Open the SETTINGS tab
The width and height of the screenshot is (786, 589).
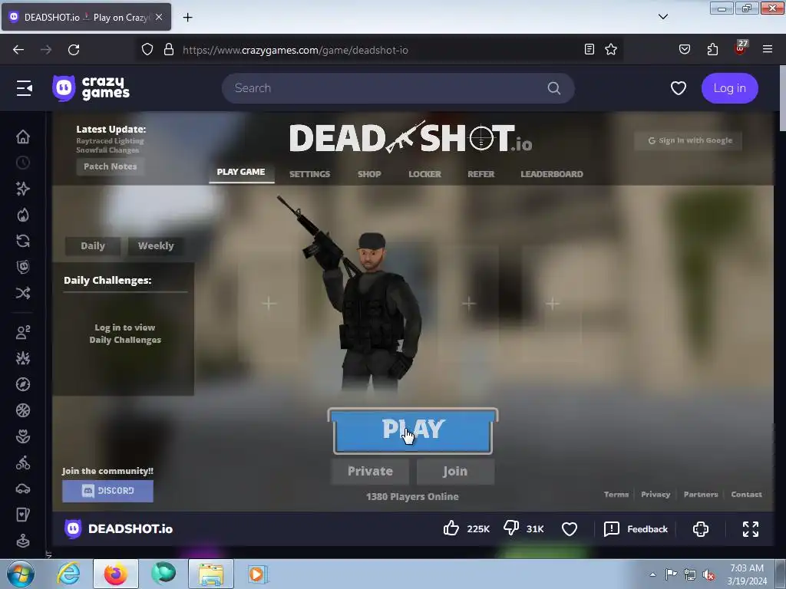[310, 174]
